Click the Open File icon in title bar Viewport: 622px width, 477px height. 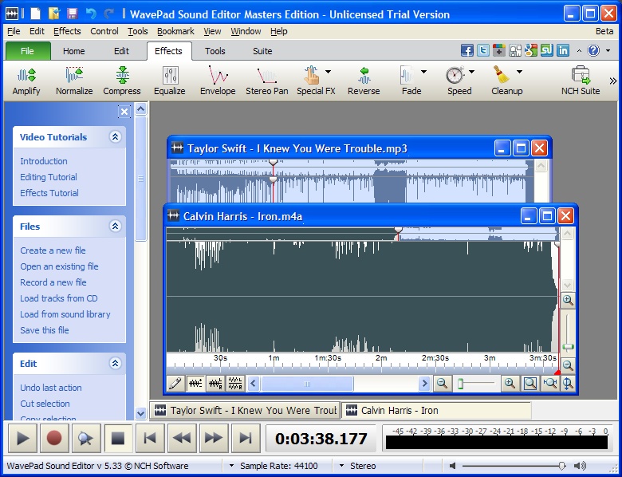pyautogui.click(x=53, y=14)
